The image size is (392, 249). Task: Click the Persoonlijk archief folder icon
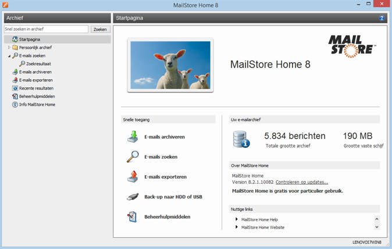(x=15, y=48)
